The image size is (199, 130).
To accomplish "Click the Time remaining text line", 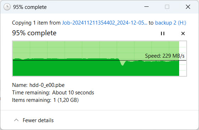I will pos(53,93).
